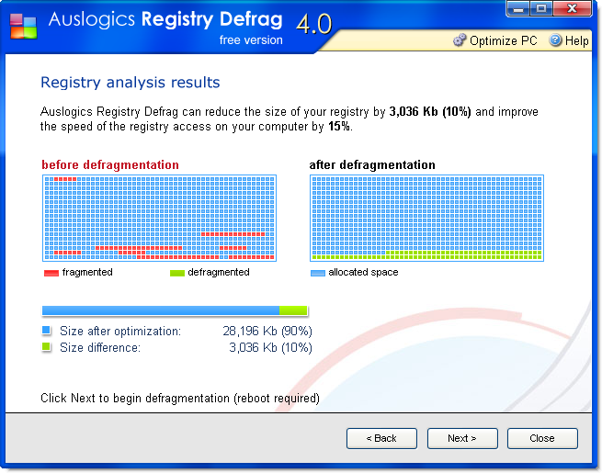Image resolution: width=602 pixels, height=473 pixels.
Task: Click the blue Size after optimization swatch
Action: click(46, 330)
